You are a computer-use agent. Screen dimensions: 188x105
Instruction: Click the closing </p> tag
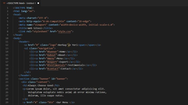(25, 99)
